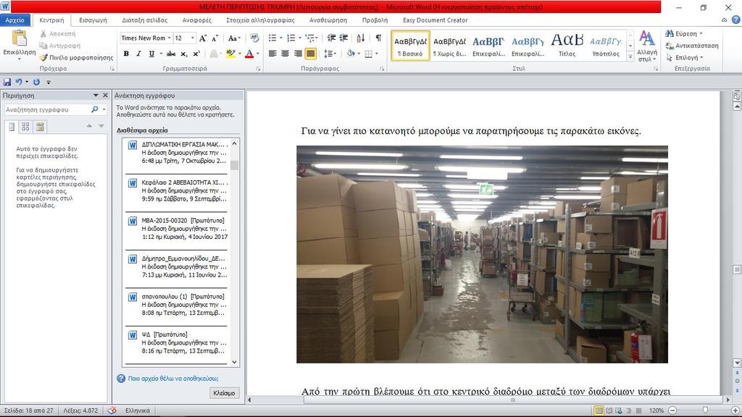The width and height of the screenshot is (742, 417).
Task: Open the File (Αρχείο) tab
Action: [x=15, y=20]
